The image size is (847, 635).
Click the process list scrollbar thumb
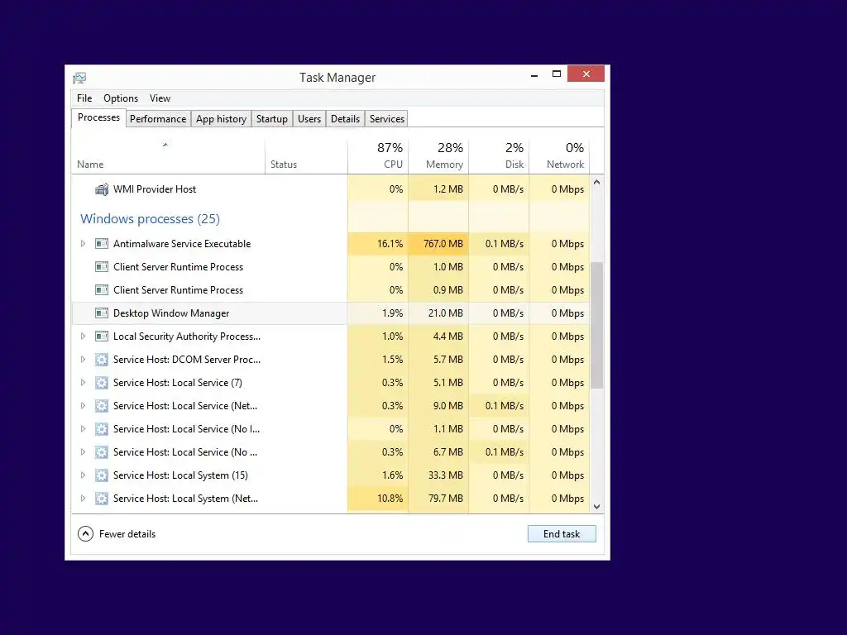[597, 325]
